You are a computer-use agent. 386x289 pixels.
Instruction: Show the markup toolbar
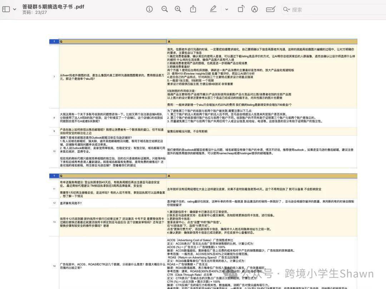(x=254, y=9)
